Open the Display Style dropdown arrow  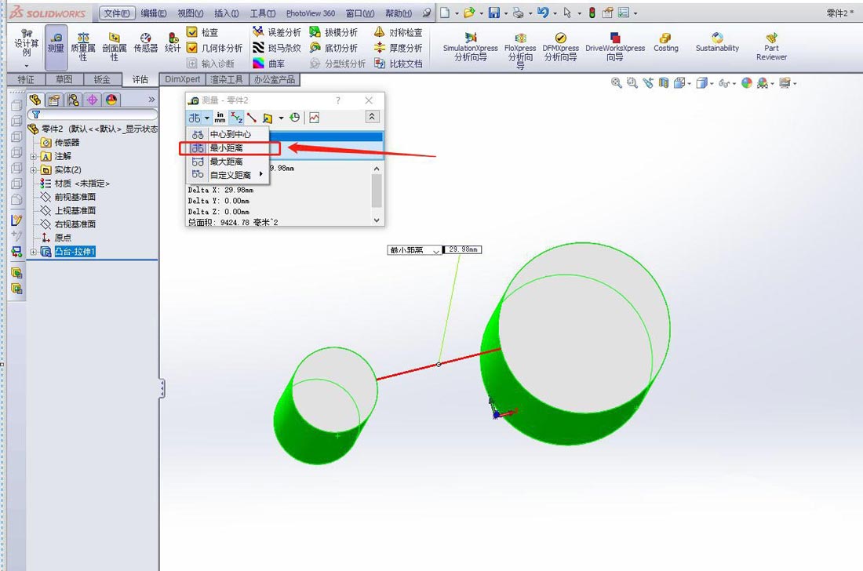pos(712,84)
